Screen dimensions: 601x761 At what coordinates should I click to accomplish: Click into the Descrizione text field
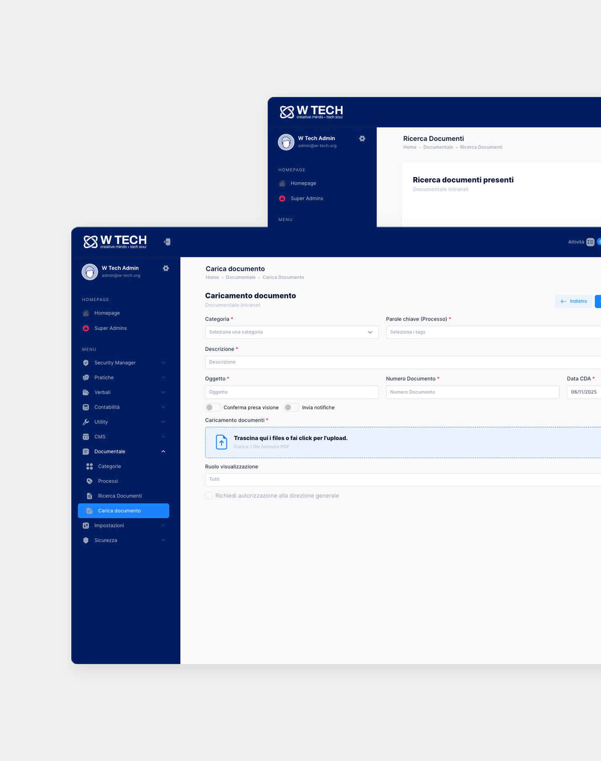pyautogui.click(x=401, y=362)
